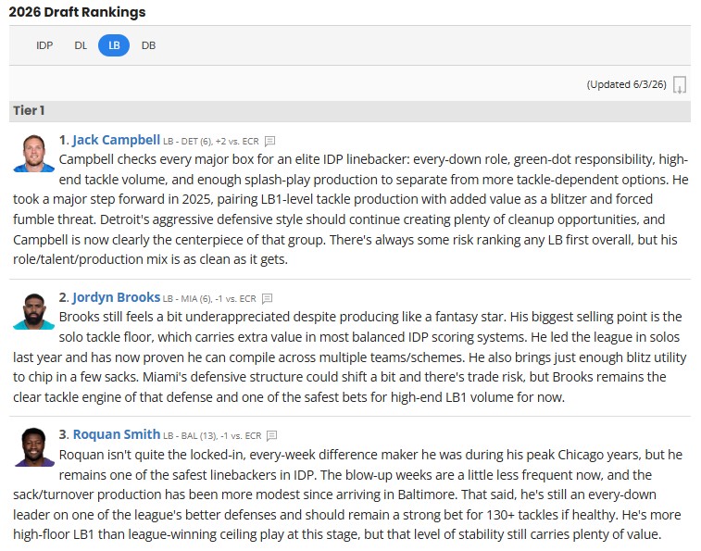Click the note icon beside Roquan Smith
Viewport: 701px width, 551px height.
(x=271, y=435)
